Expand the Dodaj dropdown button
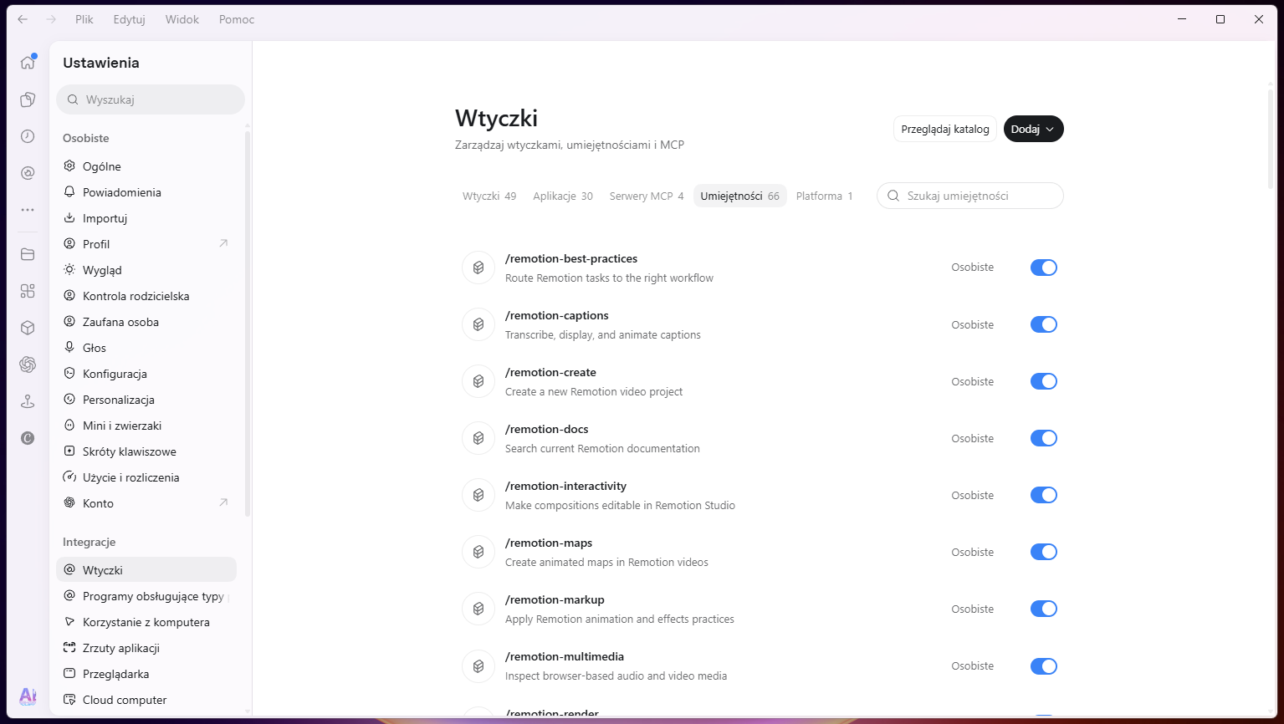The width and height of the screenshot is (1284, 724). (x=1034, y=129)
